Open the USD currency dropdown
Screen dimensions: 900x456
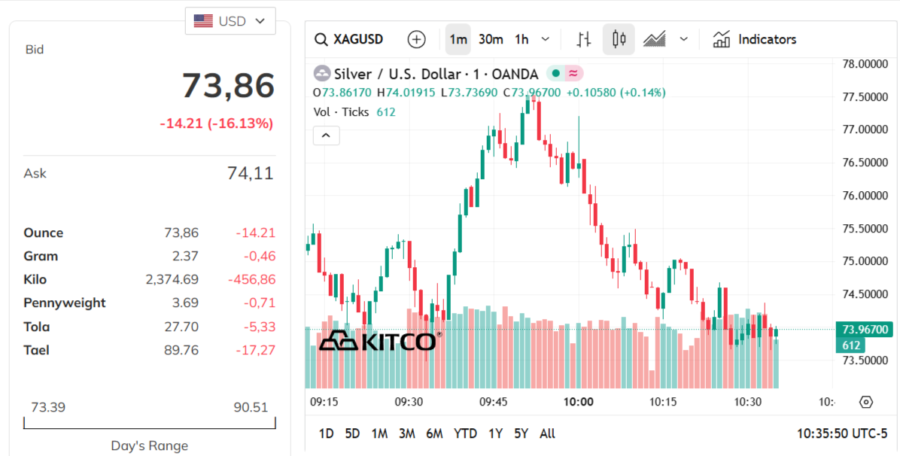point(230,20)
